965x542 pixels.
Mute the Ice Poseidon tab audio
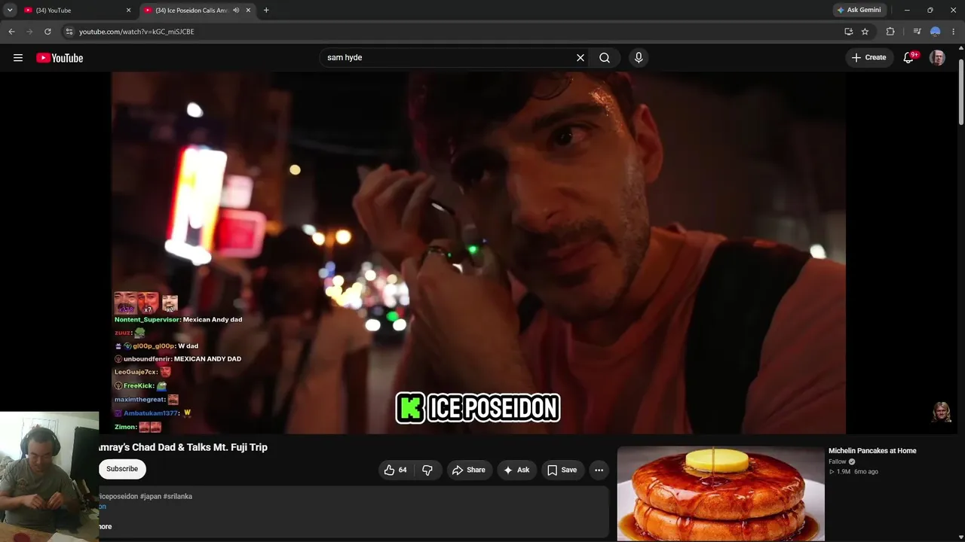coord(236,11)
